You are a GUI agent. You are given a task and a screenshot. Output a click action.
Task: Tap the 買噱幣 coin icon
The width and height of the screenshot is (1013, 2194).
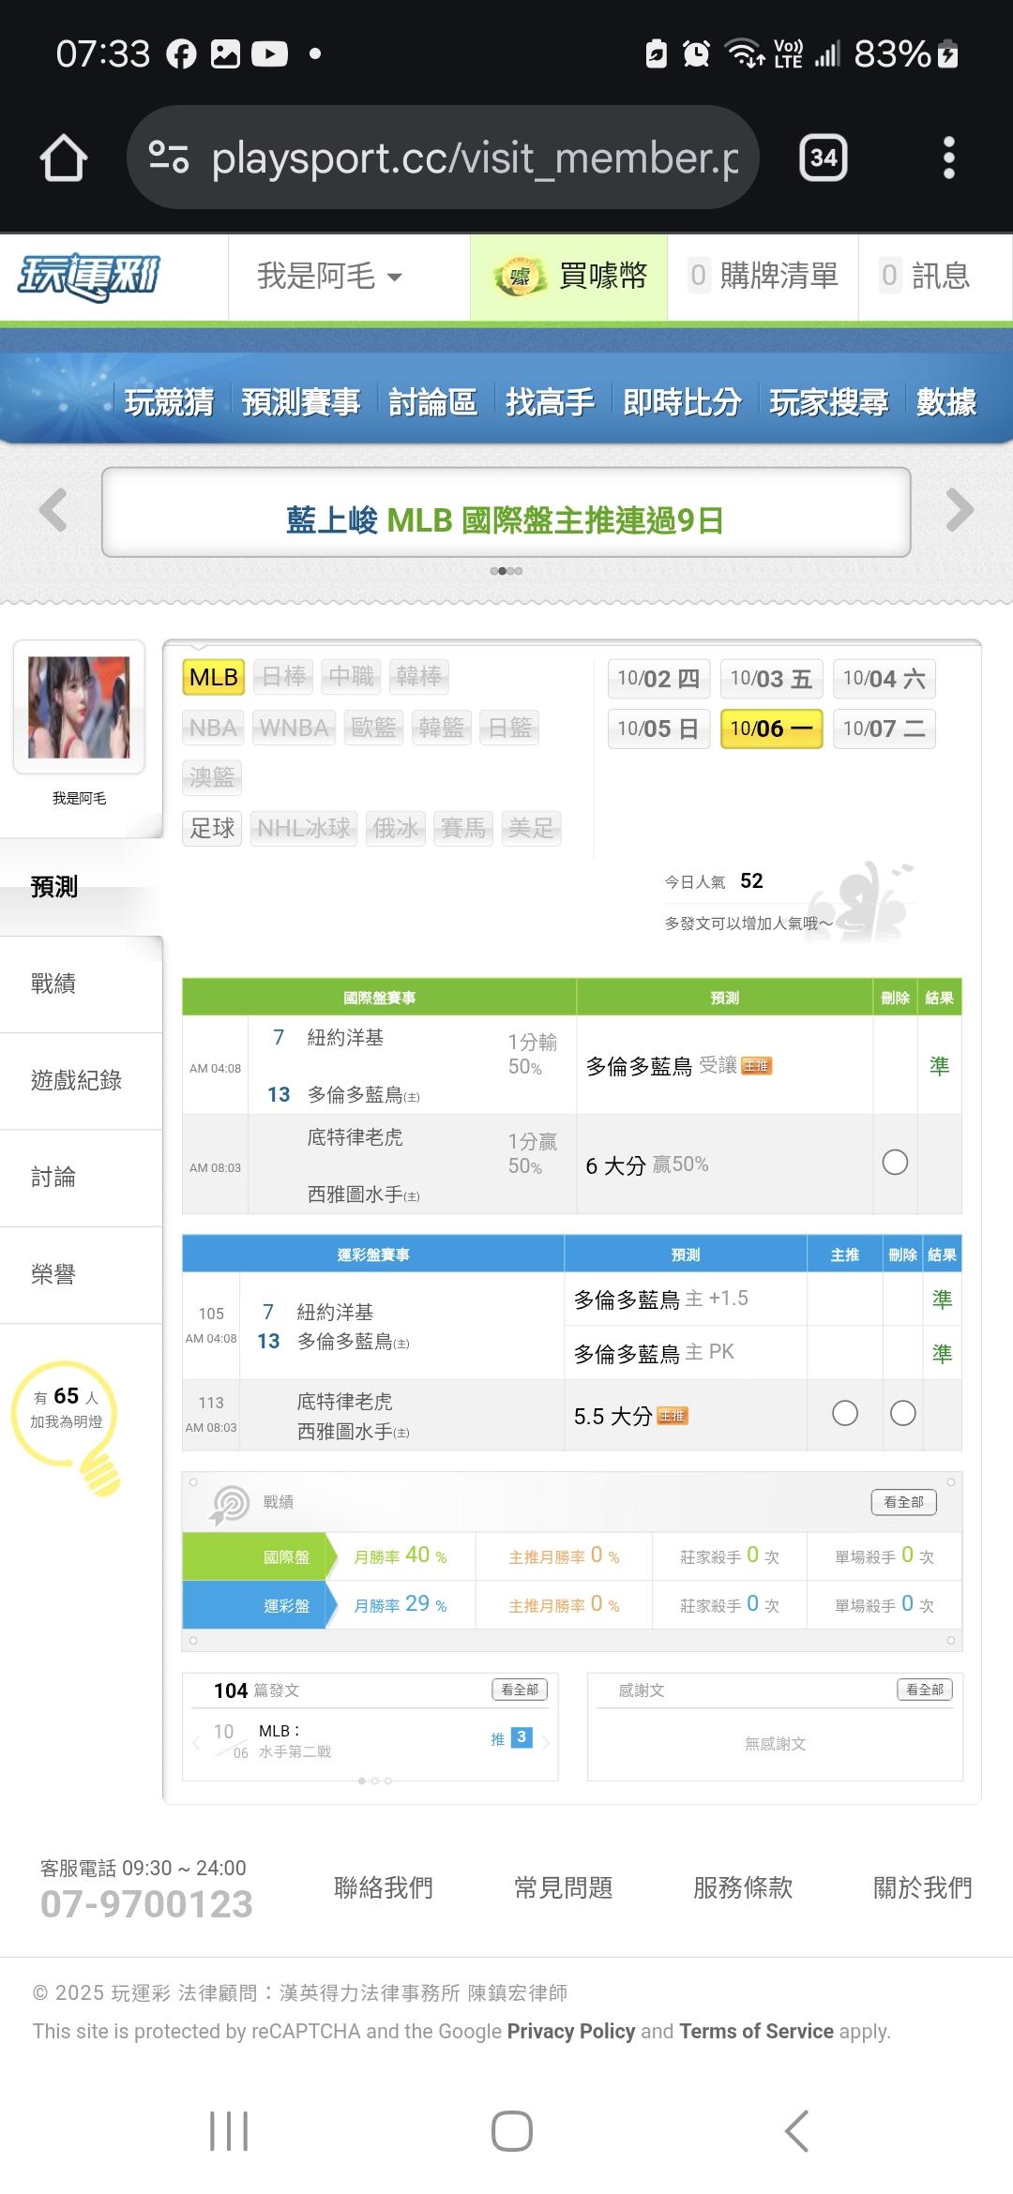(x=519, y=277)
